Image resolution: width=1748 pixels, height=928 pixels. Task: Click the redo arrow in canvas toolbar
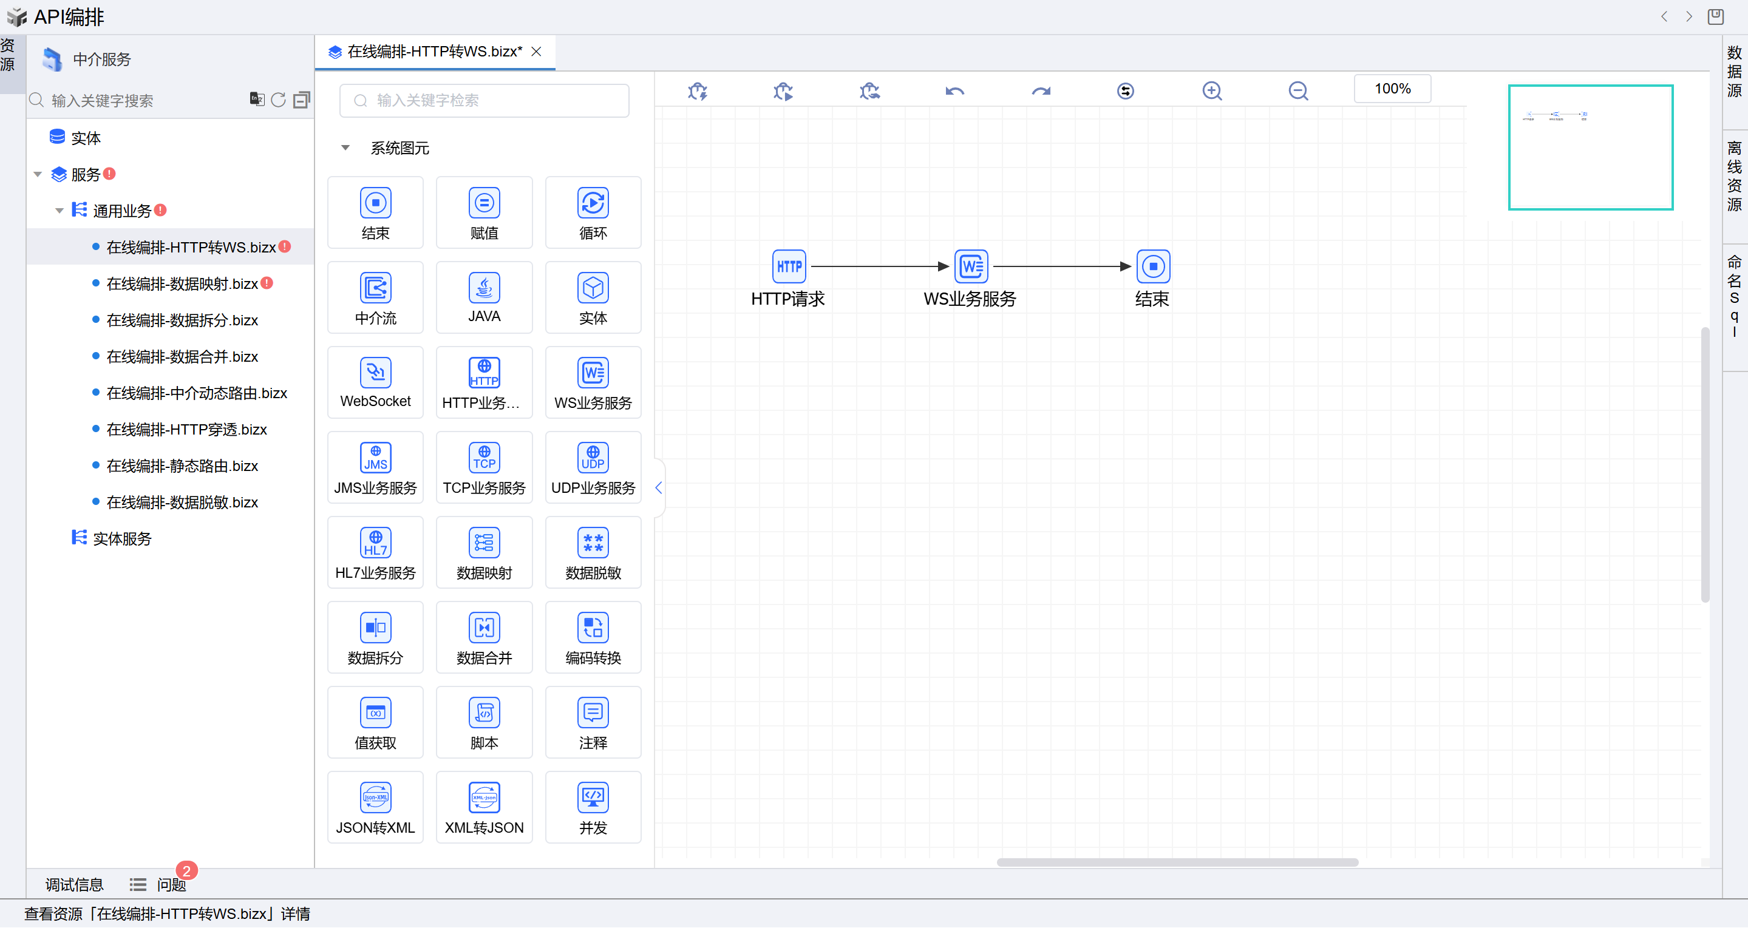tap(1040, 91)
